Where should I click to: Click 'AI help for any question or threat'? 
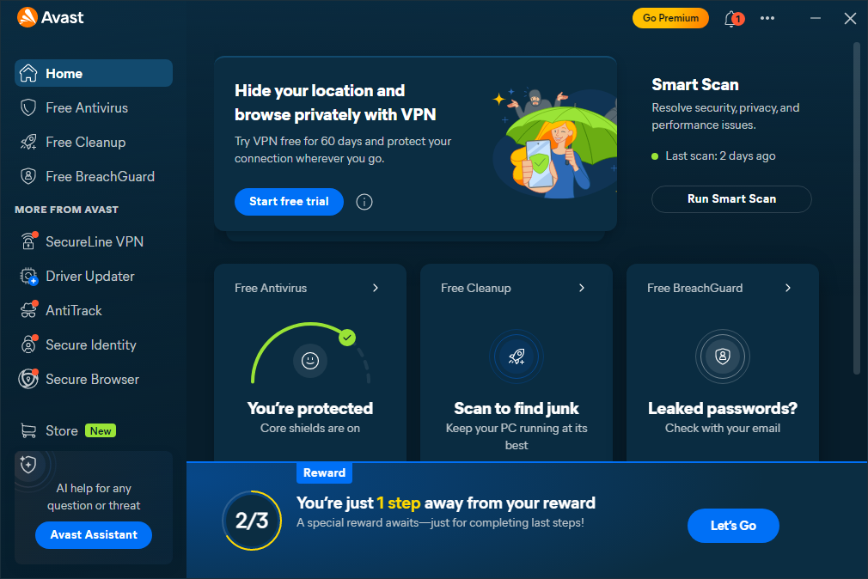click(x=94, y=497)
